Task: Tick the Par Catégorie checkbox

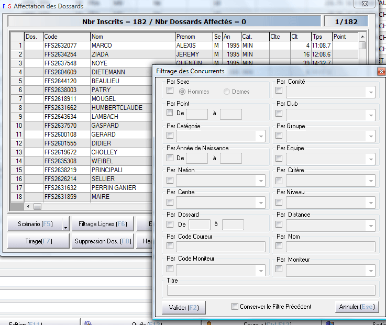Action: tap(170, 136)
